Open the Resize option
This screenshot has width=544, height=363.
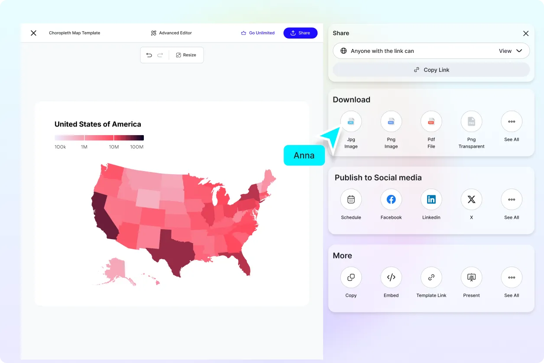(186, 55)
